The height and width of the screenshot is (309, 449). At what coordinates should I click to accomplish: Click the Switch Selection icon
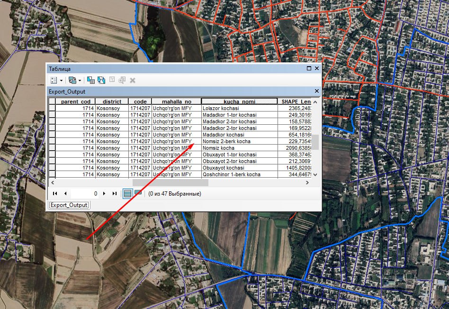[101, 80]
